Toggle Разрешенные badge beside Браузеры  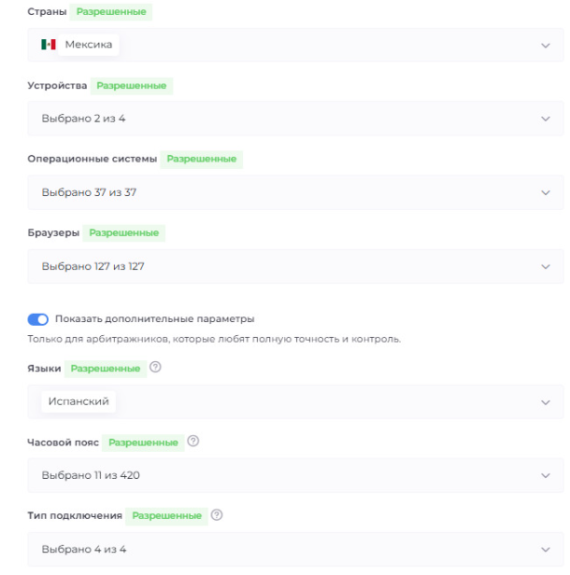coord(124,232)
